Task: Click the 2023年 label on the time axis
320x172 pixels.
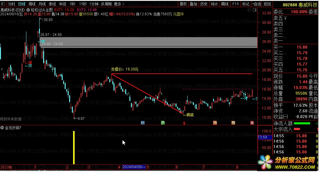Action: point(6,167)
